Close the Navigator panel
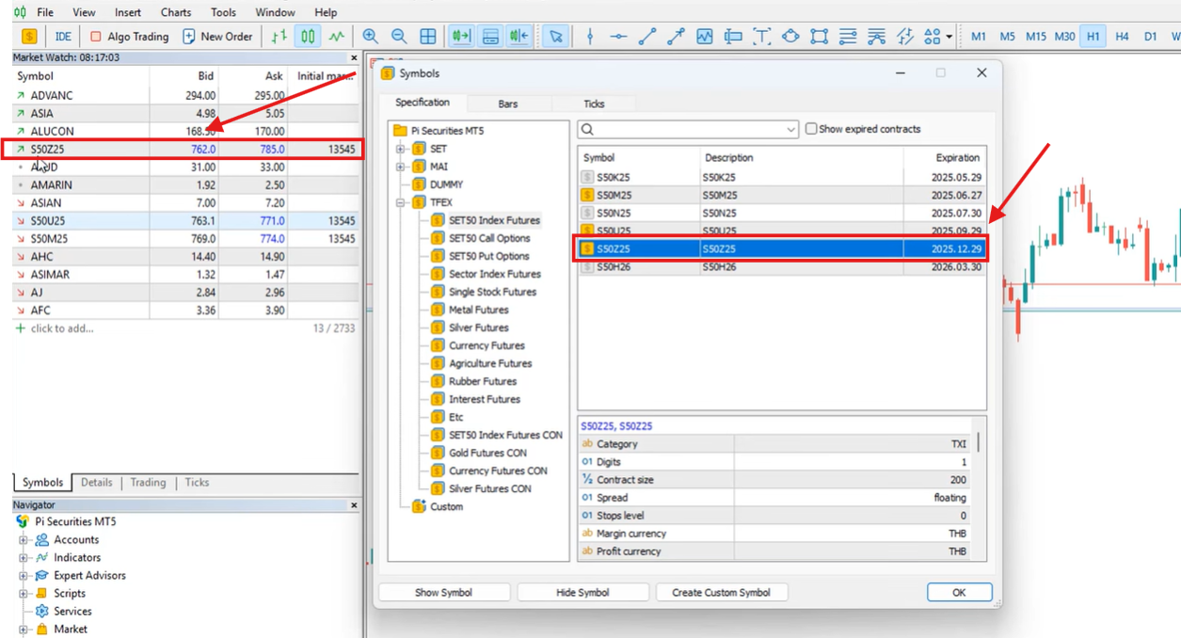This screenshot has width=1181, height=638. tap(354, 505)
